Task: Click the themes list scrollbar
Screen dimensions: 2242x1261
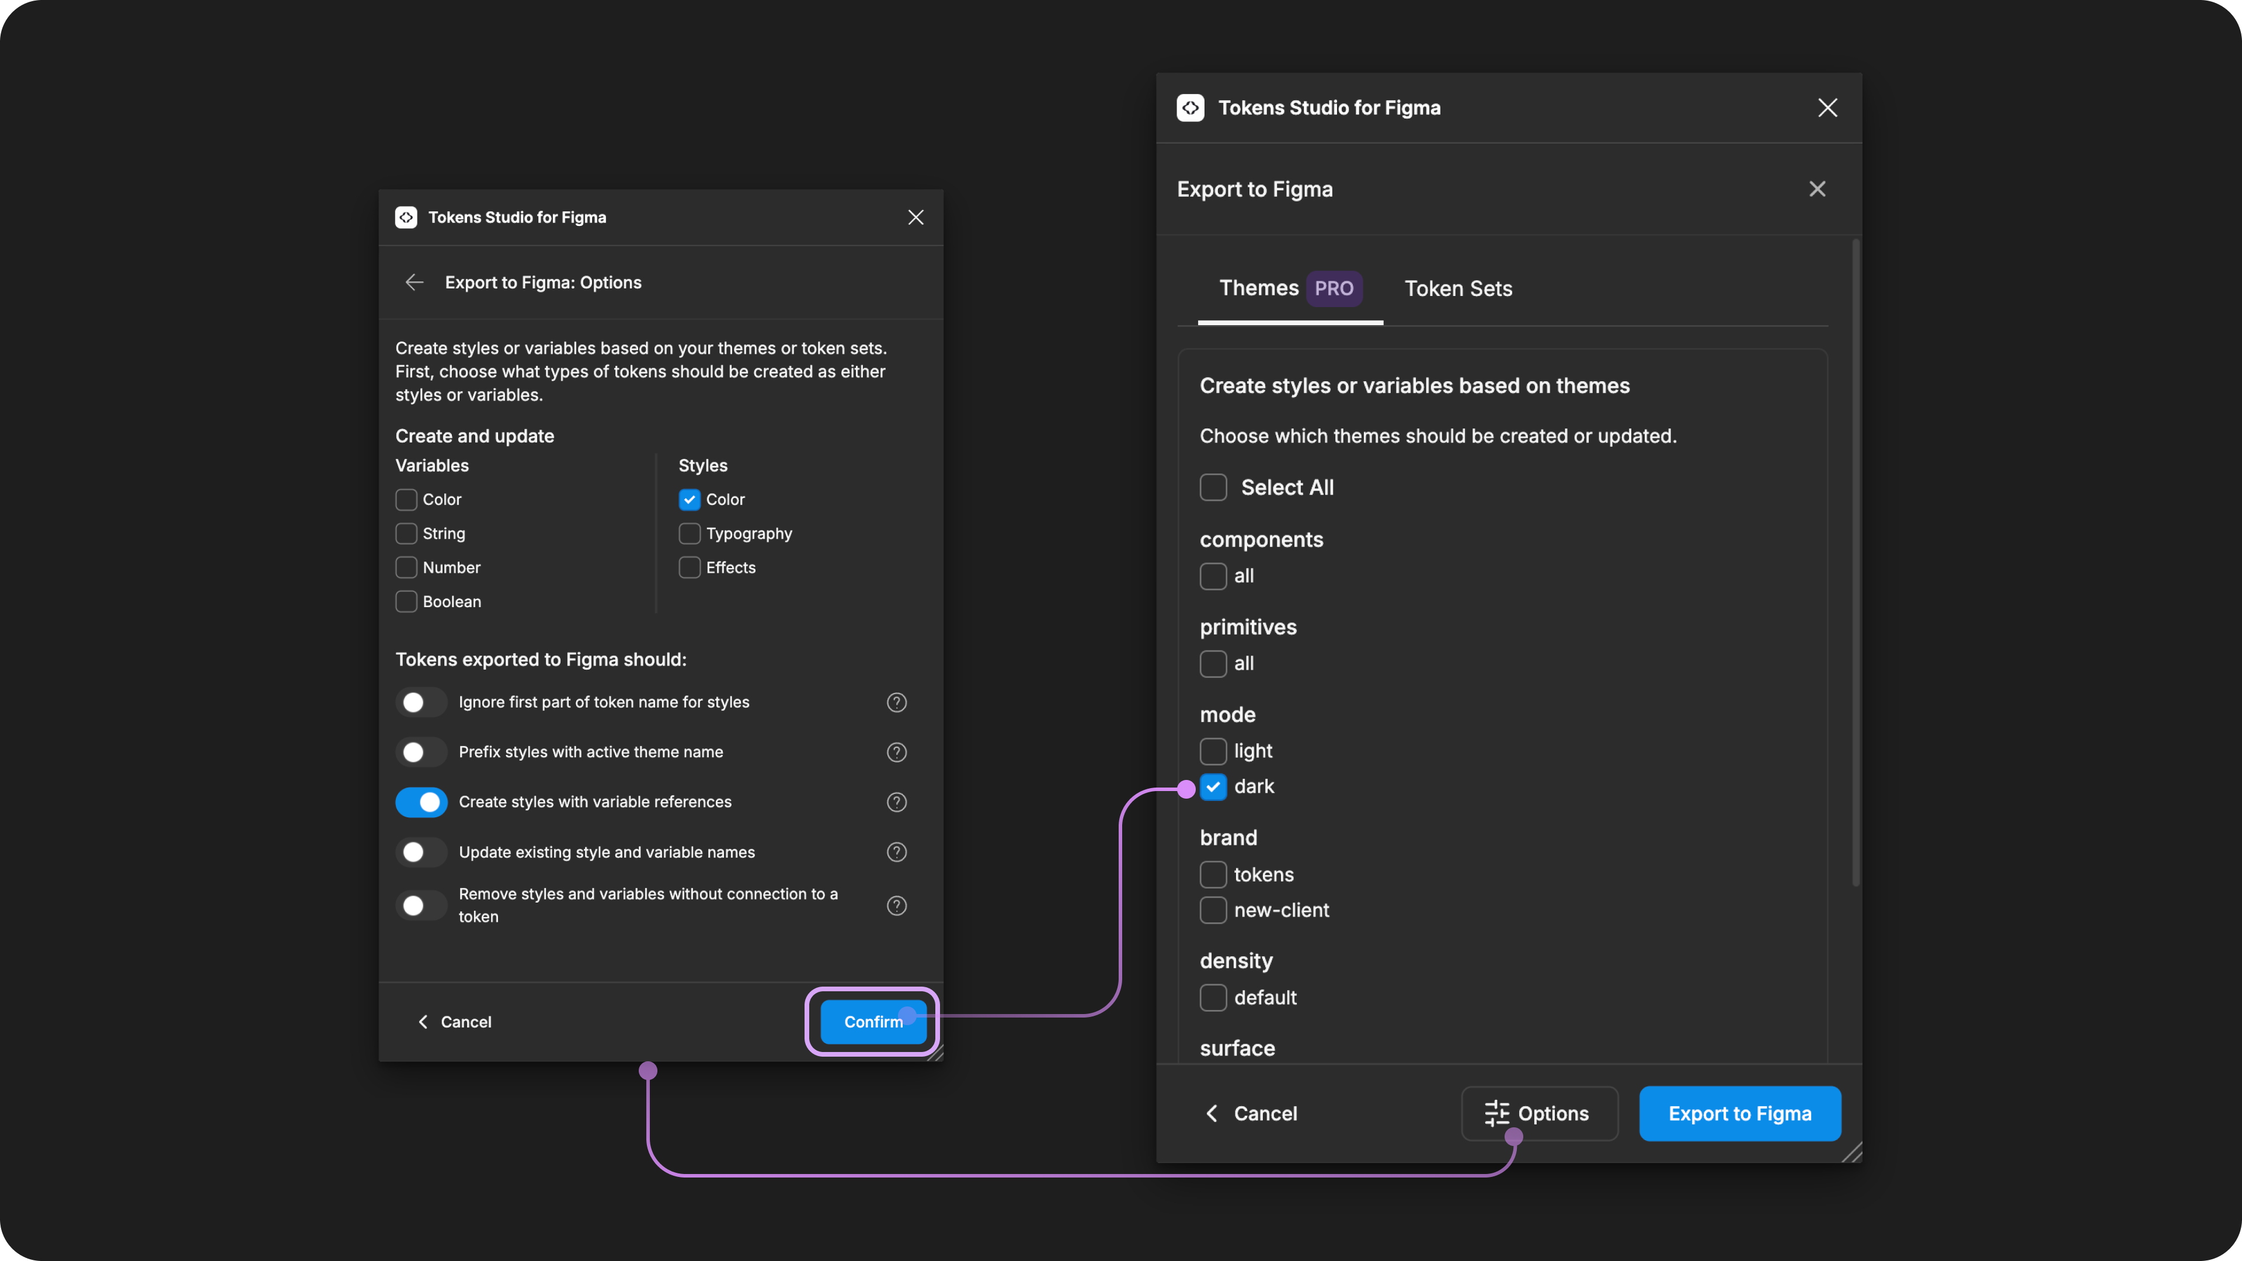Action: (x=1855, y=562)
